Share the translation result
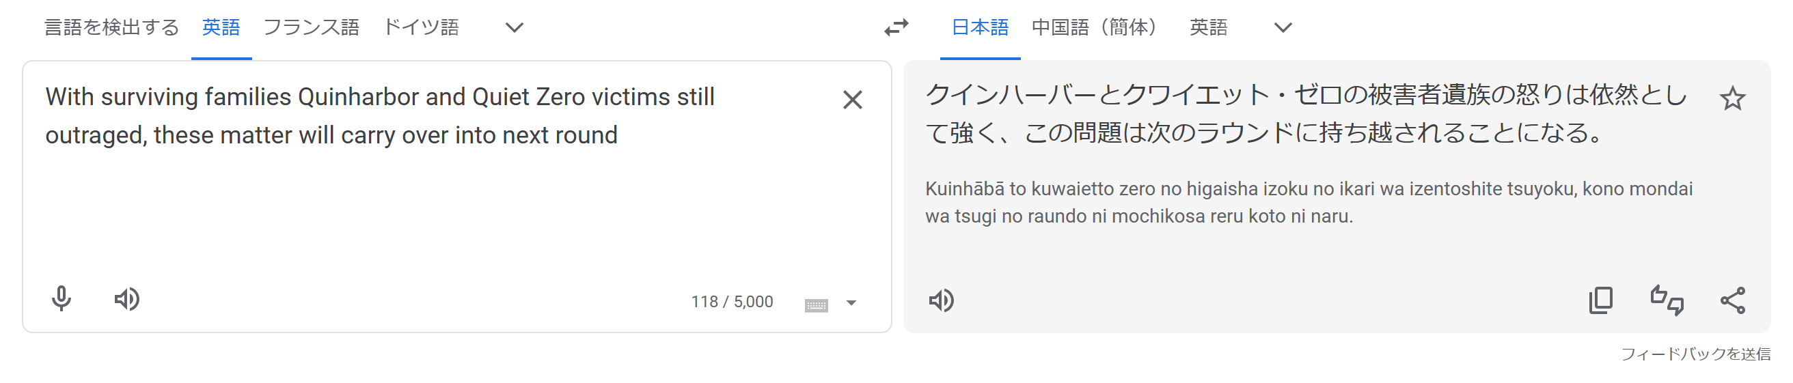 click(1732, 300)
